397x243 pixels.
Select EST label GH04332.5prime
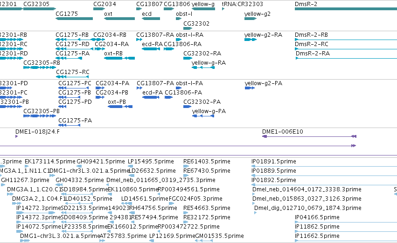pyautogui.click(x=79, y=180)
